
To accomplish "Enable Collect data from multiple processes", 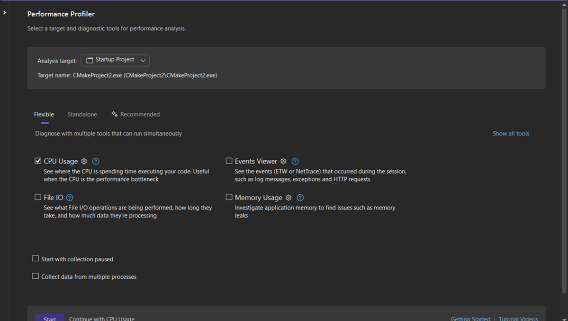I will [x=36, y=275].
